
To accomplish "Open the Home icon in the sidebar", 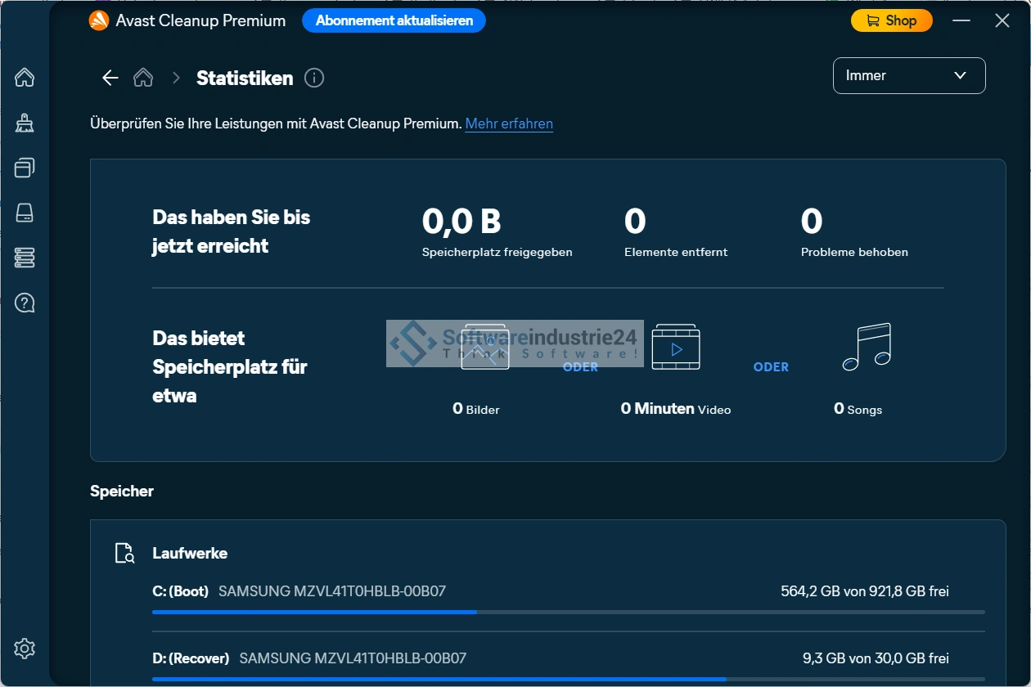I will [x=25, y=78].
